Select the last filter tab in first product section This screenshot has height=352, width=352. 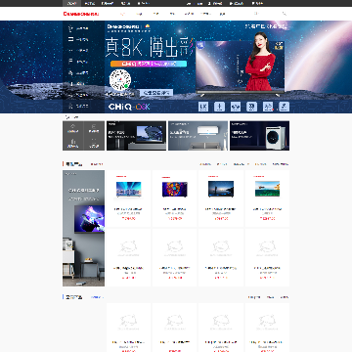(x=281, y=164)
